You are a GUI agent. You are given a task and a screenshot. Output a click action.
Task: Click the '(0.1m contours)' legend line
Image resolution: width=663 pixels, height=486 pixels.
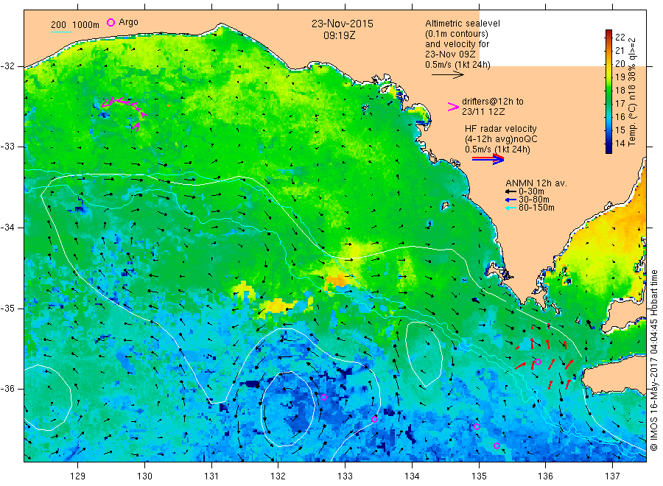tap(457, 34)
